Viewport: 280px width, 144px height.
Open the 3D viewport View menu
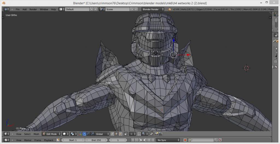point(19,134)
